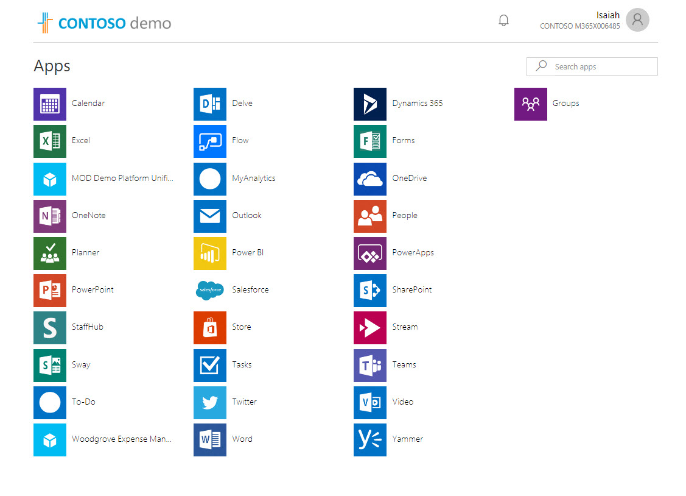This screenshot has width=686, height=496.
Task: Open the Delve app icon
Action: pos(210,104)
